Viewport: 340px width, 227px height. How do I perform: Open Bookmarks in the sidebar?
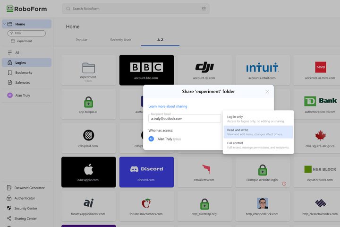coord(26,72)
